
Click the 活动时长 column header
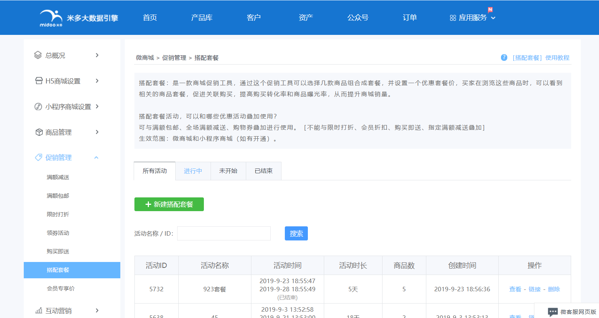point(353,265)
